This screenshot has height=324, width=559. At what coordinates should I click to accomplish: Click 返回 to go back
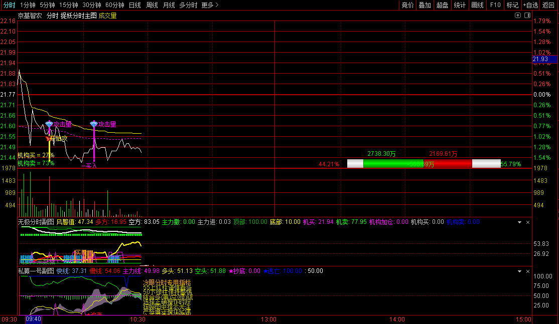point(548,5)
